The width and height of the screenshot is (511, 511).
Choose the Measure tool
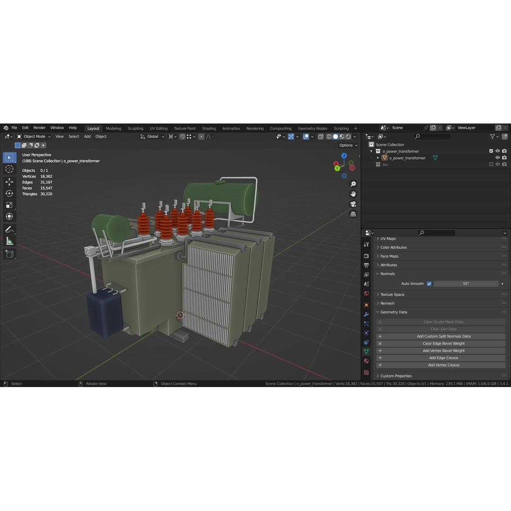click(9, 241)
